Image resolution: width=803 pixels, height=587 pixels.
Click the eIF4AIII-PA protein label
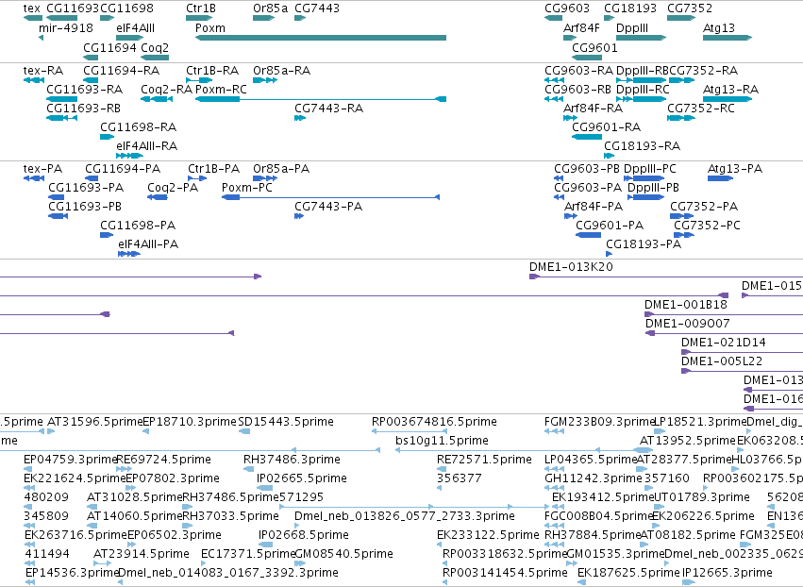(x=148, y=244)
